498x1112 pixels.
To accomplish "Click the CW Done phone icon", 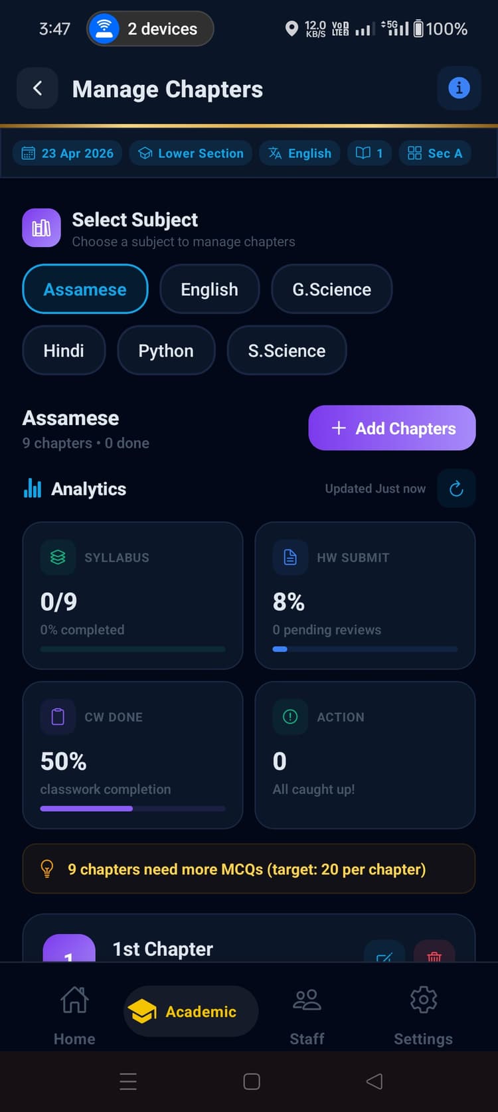I will tap(58, 717).
